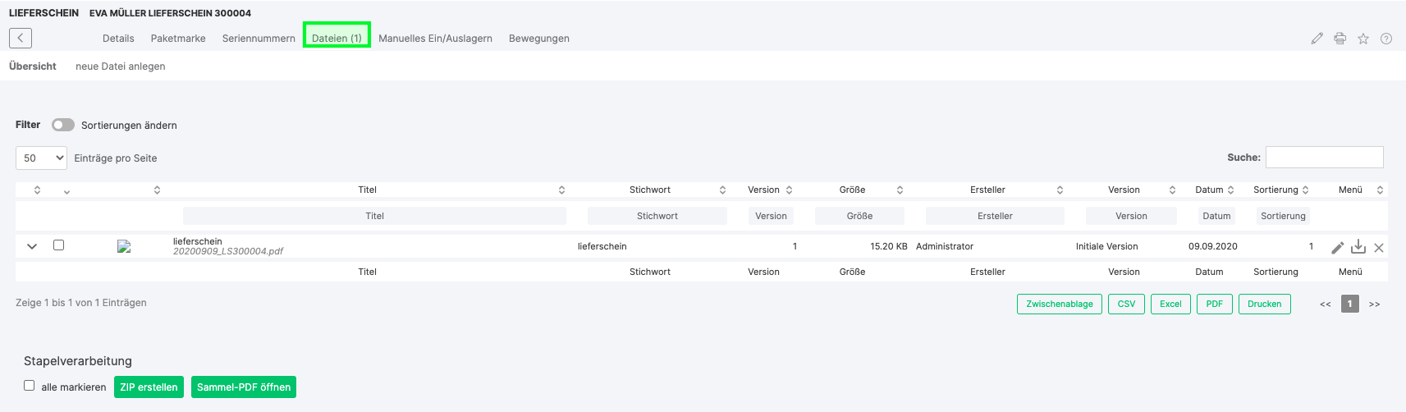1406x412 pixels.
Task: Toggle the Sortierungen ändern switch
Action: point(63,125)
